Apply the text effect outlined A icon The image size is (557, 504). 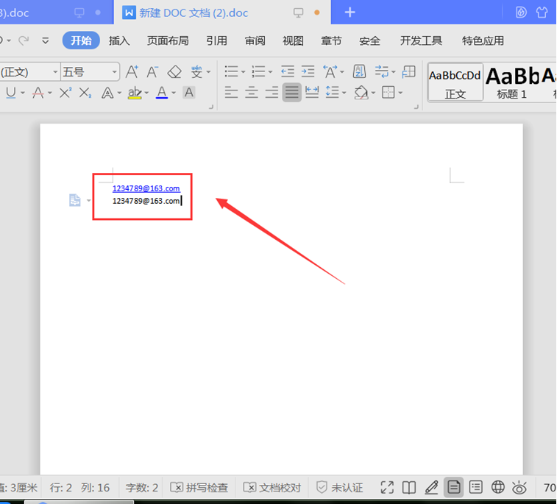(x=107, y=93)
